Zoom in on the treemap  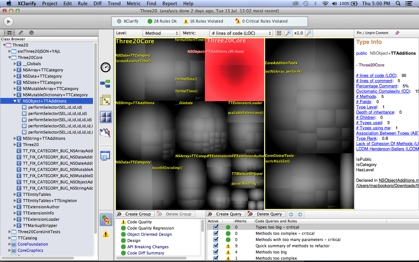coord(288,33)
